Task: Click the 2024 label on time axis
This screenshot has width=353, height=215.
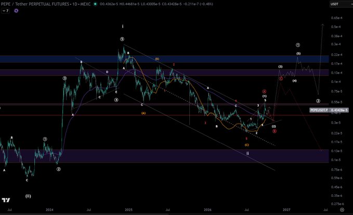Action: (49, 210)
